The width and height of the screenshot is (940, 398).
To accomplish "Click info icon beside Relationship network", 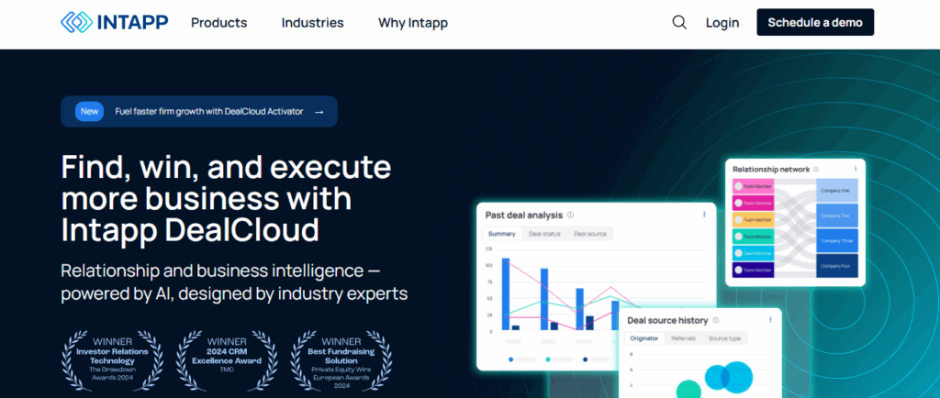I will [x=816, y=170].
